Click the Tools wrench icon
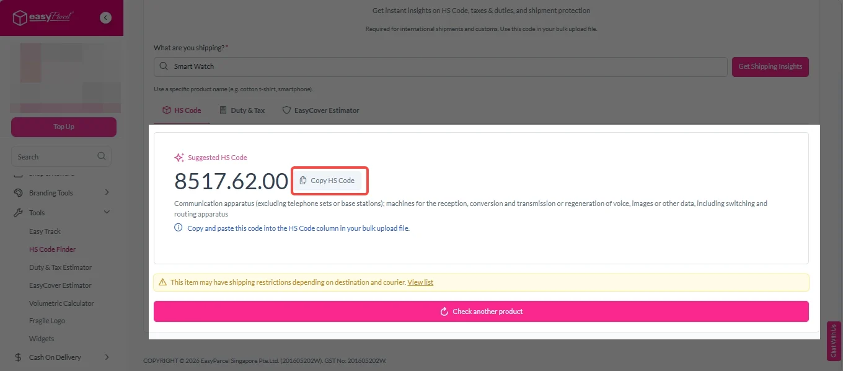 coord(17,213)
